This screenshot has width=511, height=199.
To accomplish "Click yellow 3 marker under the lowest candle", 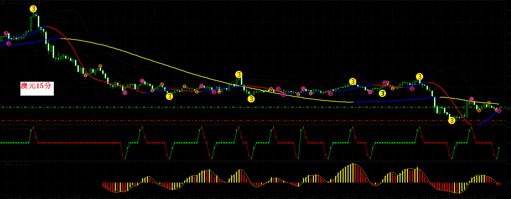I will pos(452,121).
